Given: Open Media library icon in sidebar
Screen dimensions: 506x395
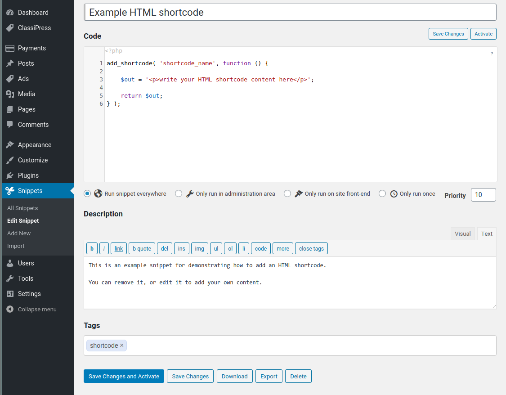Looking at the screenshot, I should (x=10, y=94).
